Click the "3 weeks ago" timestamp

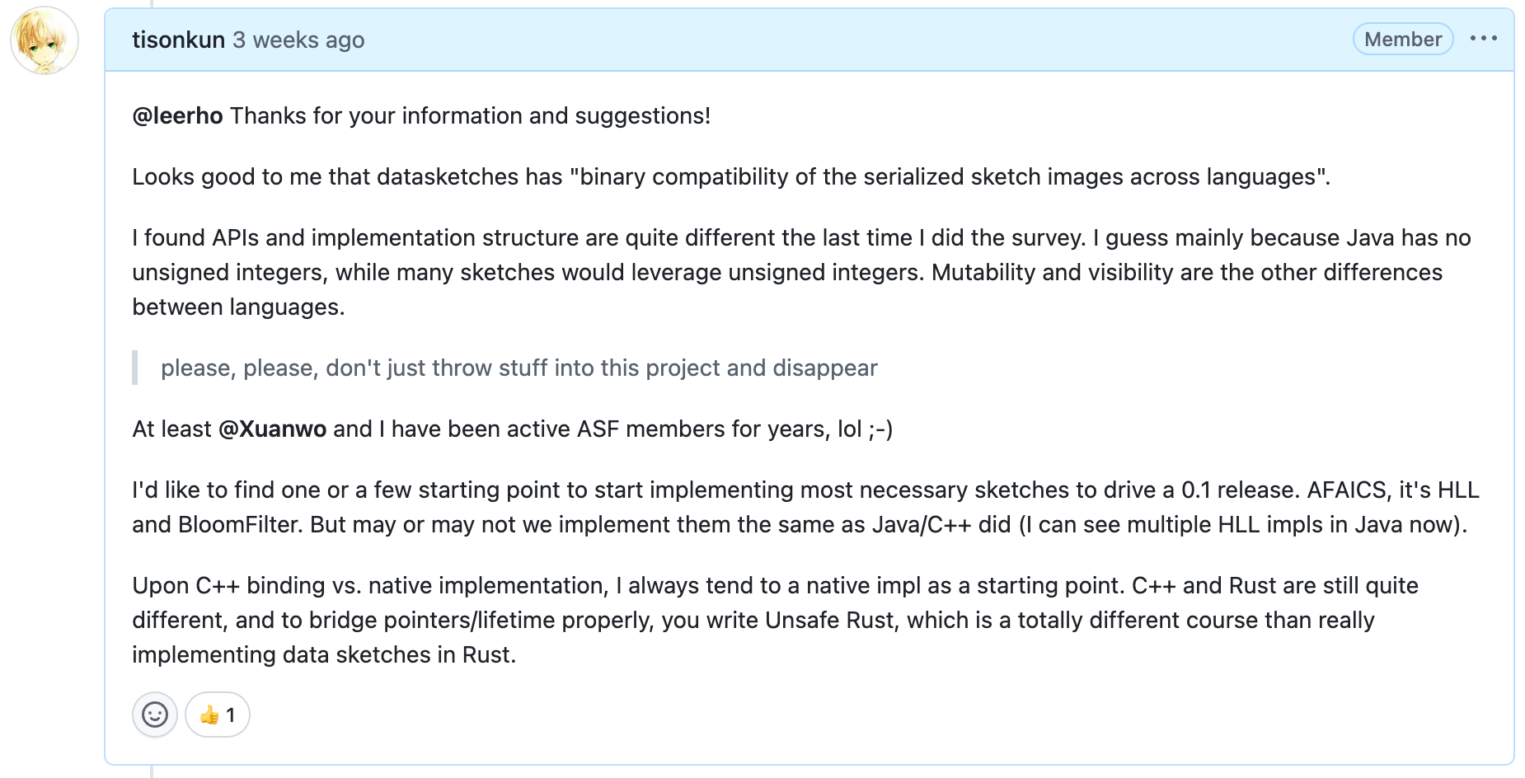pos(298,40)
